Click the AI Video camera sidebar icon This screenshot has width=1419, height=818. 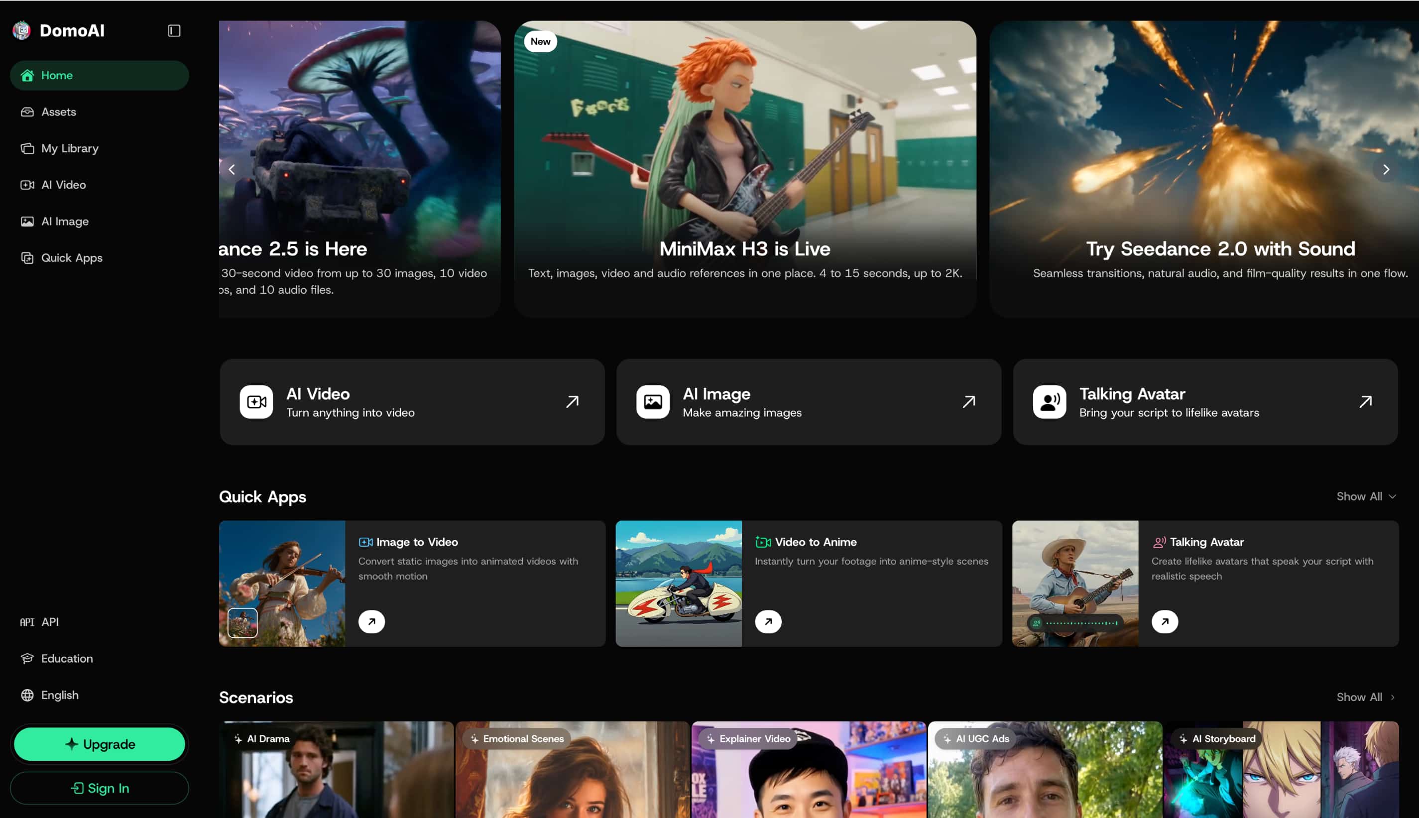point(27,185)
